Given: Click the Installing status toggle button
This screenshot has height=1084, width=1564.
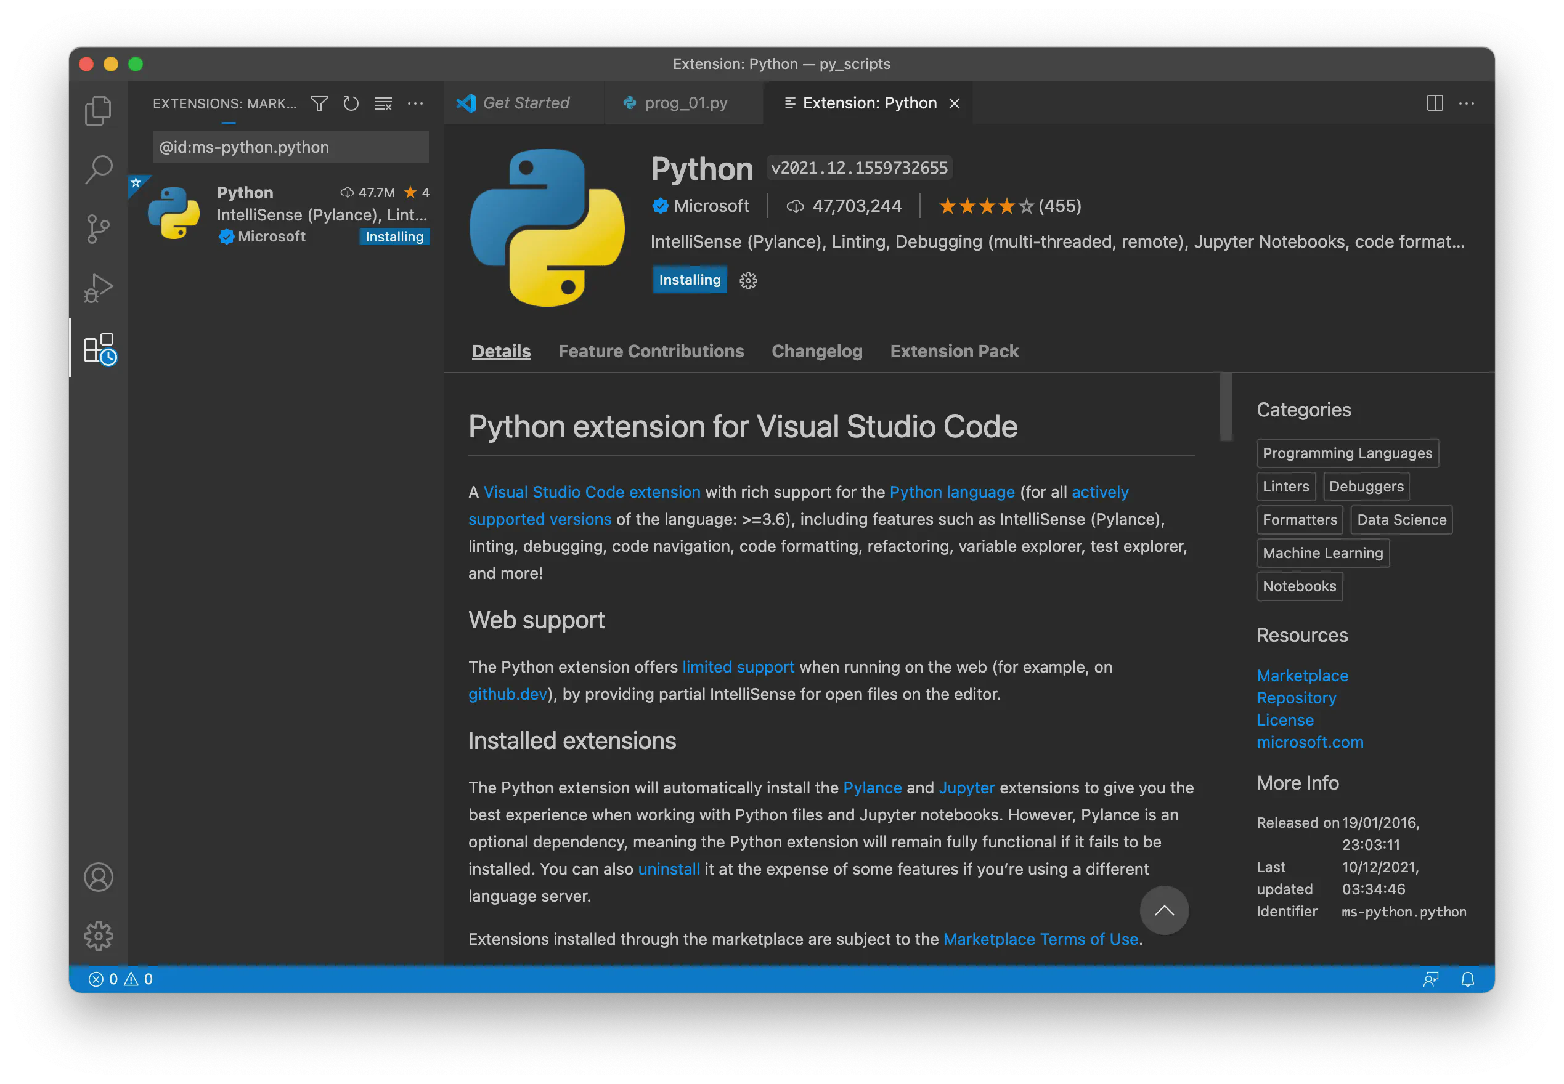Looking at the screenshot, I should (x=690, y=279).
